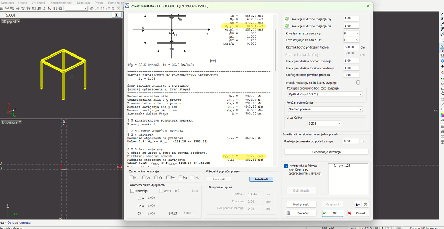The width and height of the screenshot is (444, 229).
Task: Open the 'Sredina preseka' load position dropdown
Action: click(325, 109)
